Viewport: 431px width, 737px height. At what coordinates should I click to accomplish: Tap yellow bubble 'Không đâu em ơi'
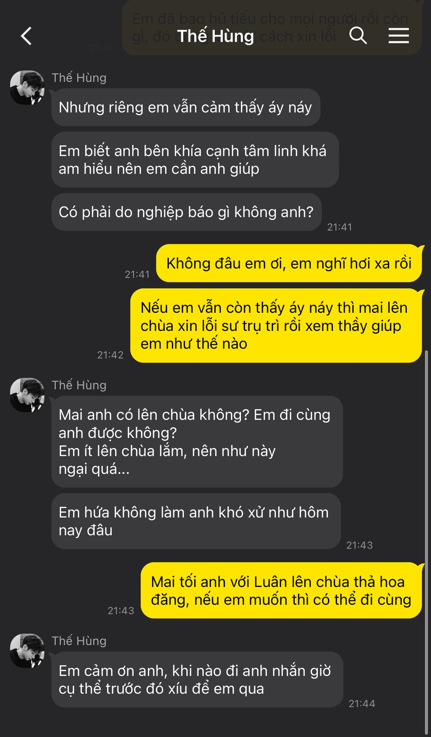[289, 263]
